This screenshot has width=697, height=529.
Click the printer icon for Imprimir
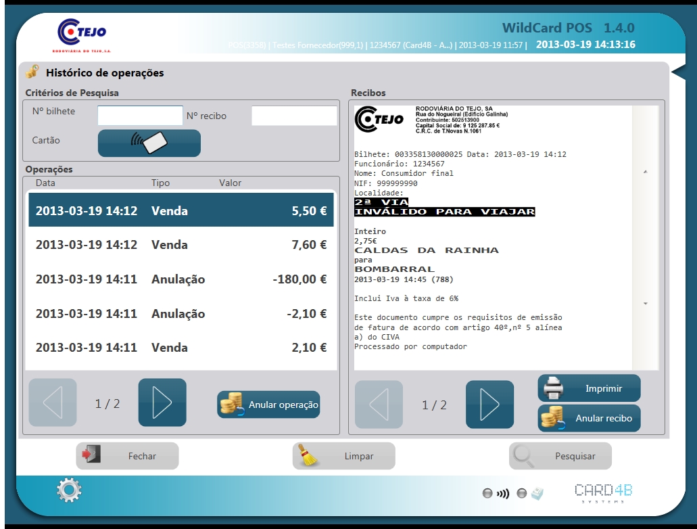554,388
